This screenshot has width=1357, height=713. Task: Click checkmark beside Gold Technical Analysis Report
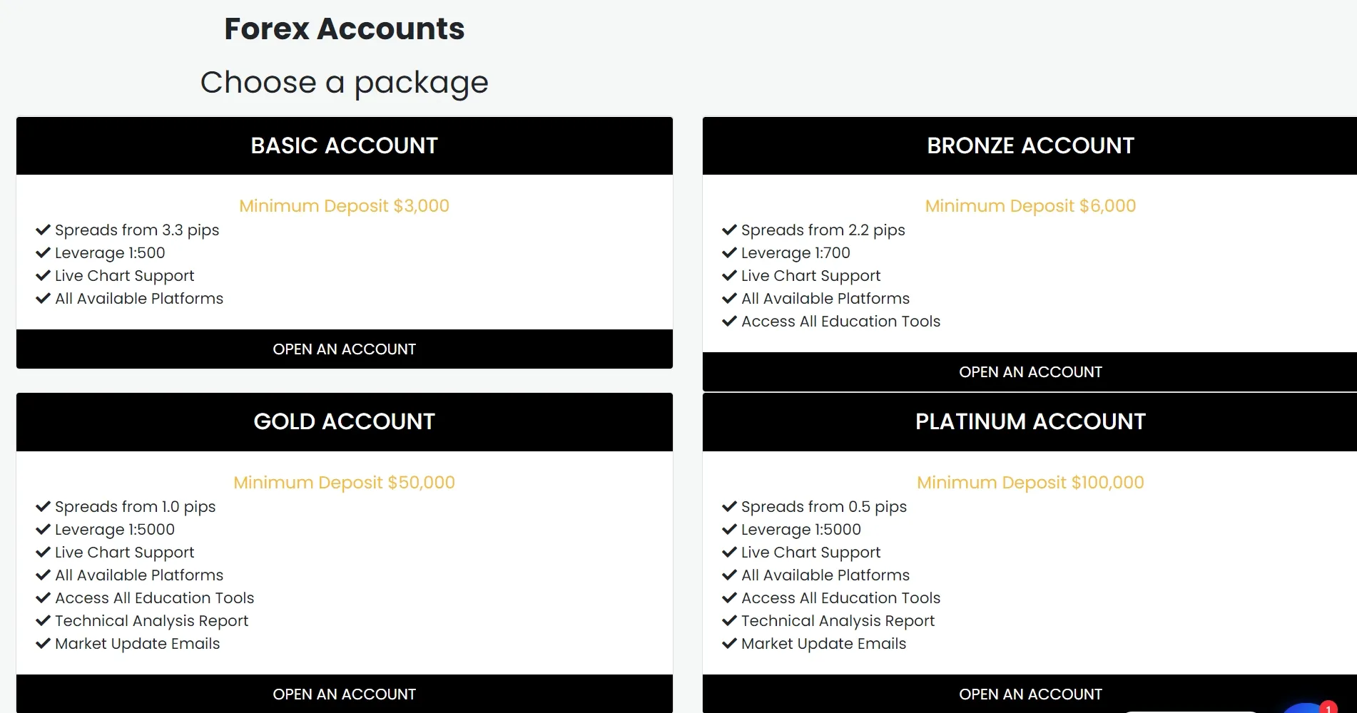click(x=43, y=620)
